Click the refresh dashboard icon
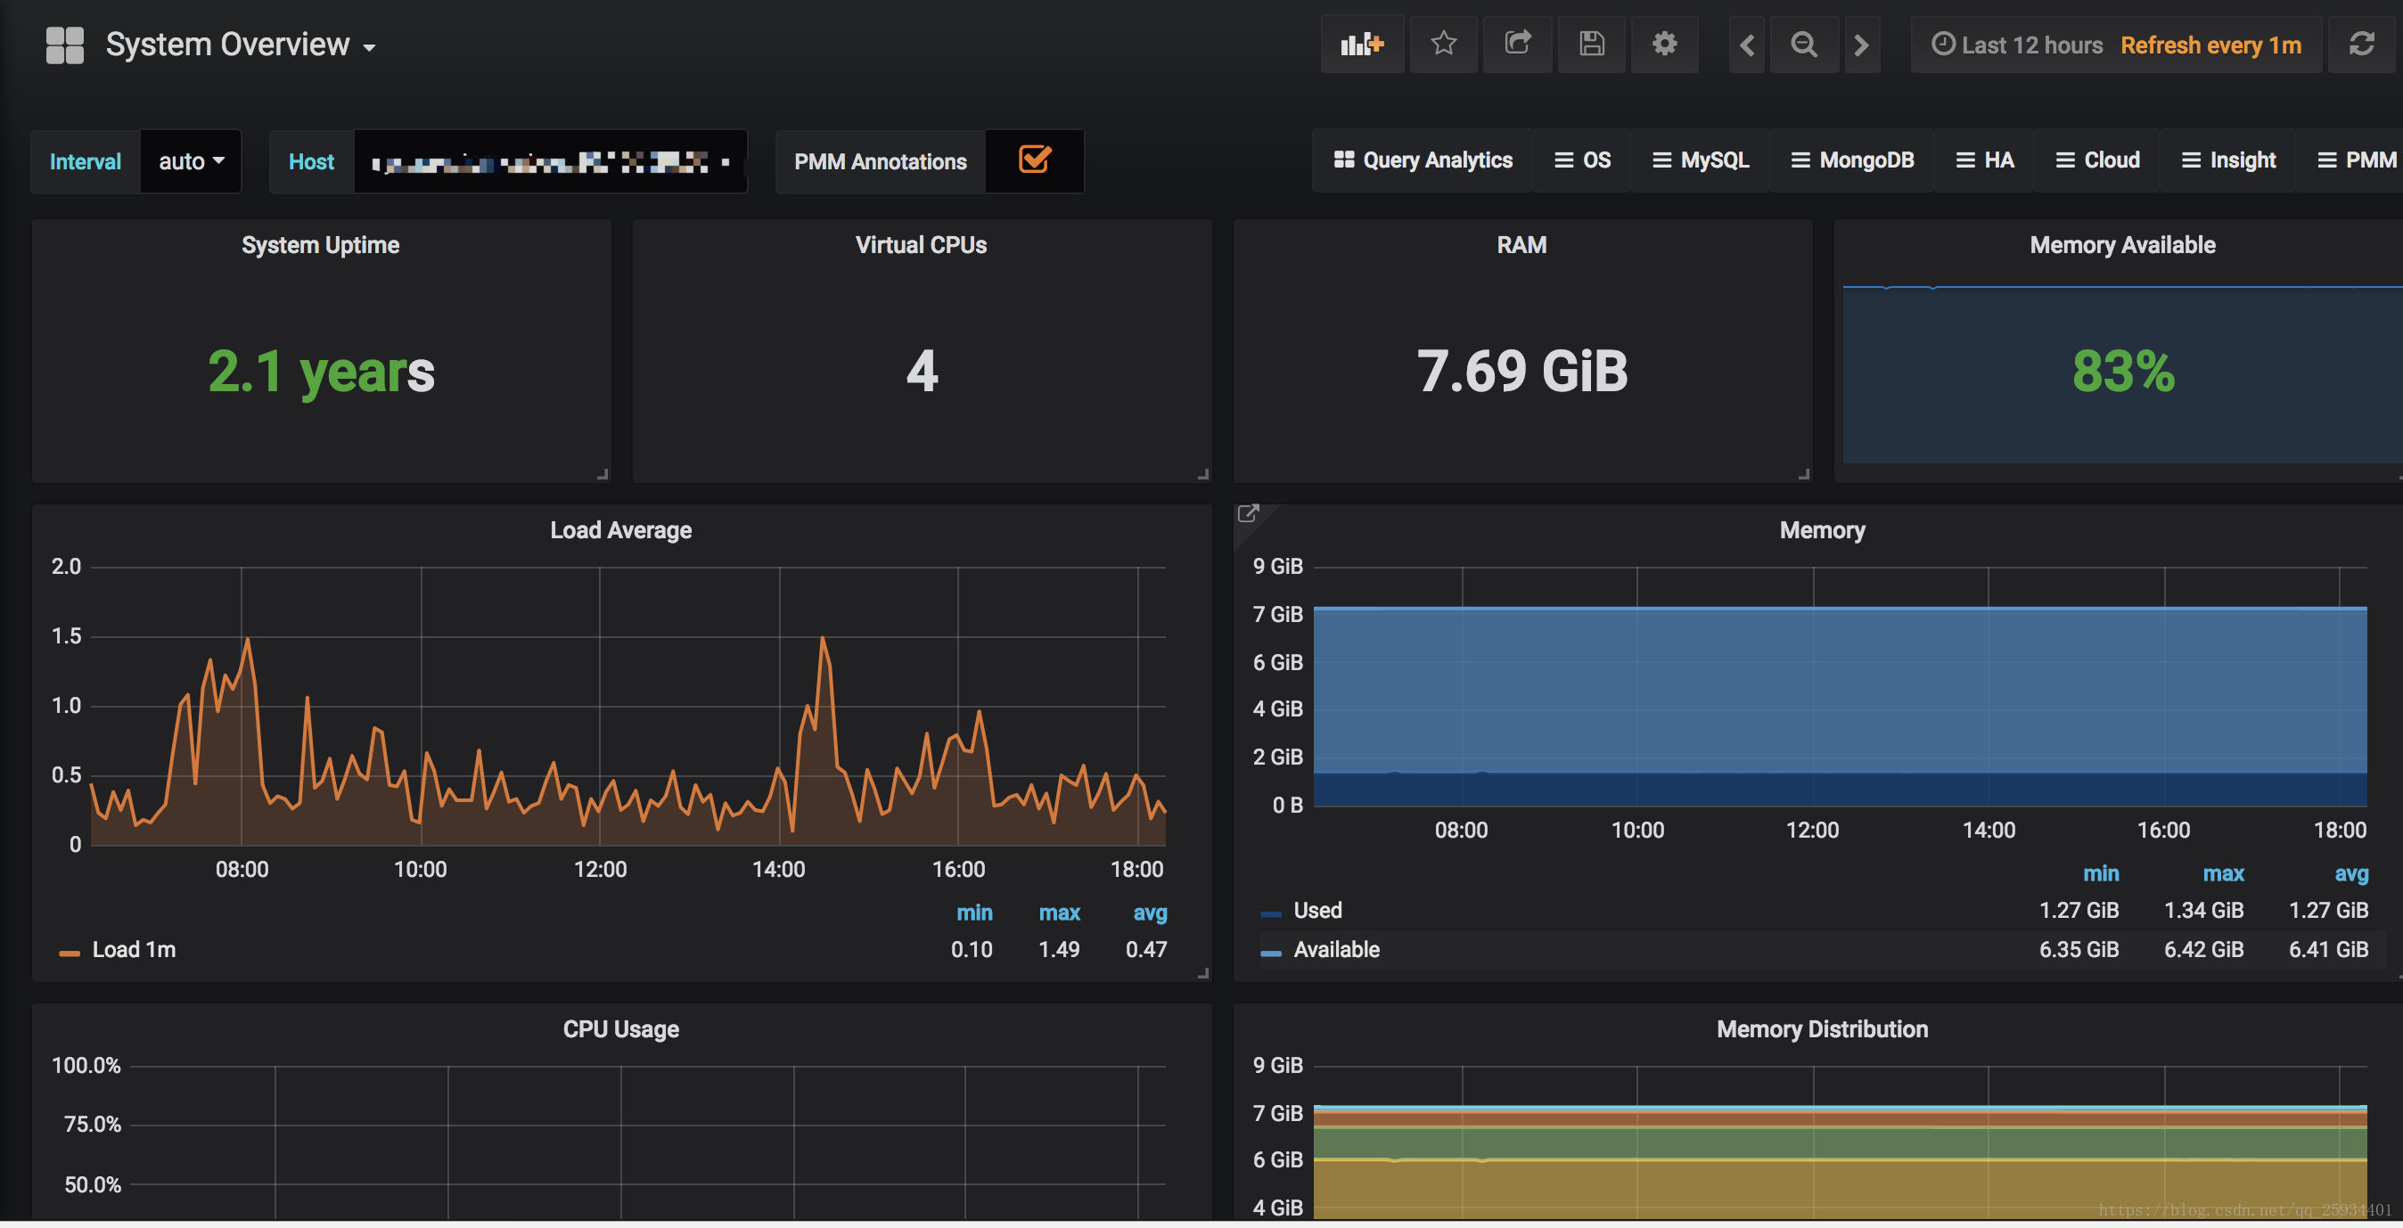2403x1228 pixels. coord(2361,44)
